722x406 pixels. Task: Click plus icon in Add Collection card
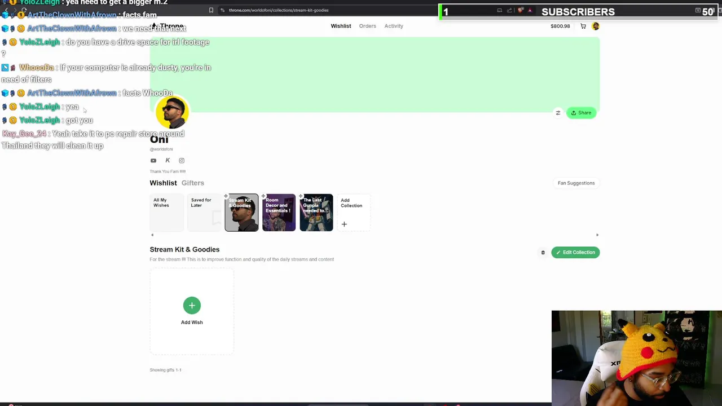344,224
